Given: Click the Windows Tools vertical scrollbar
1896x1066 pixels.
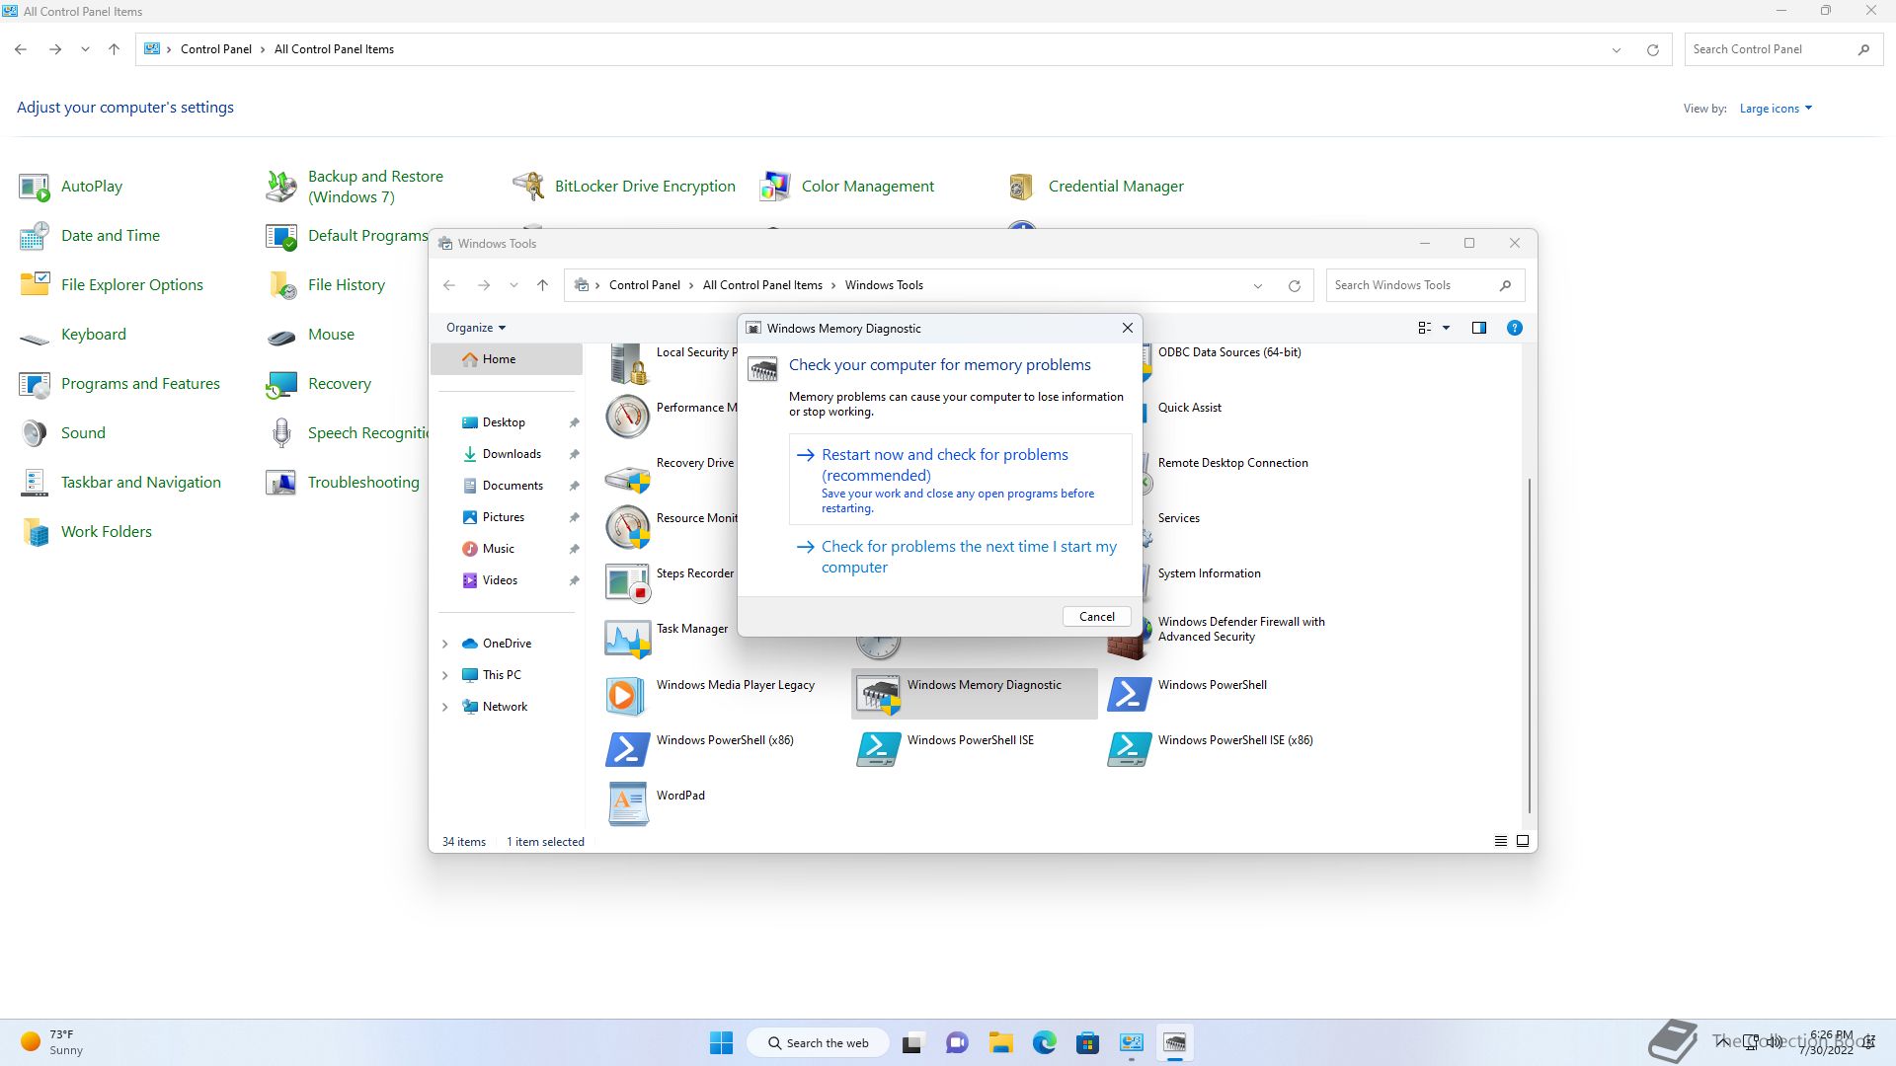Looking at the screenshot, I should click(x=1530, y=646).
